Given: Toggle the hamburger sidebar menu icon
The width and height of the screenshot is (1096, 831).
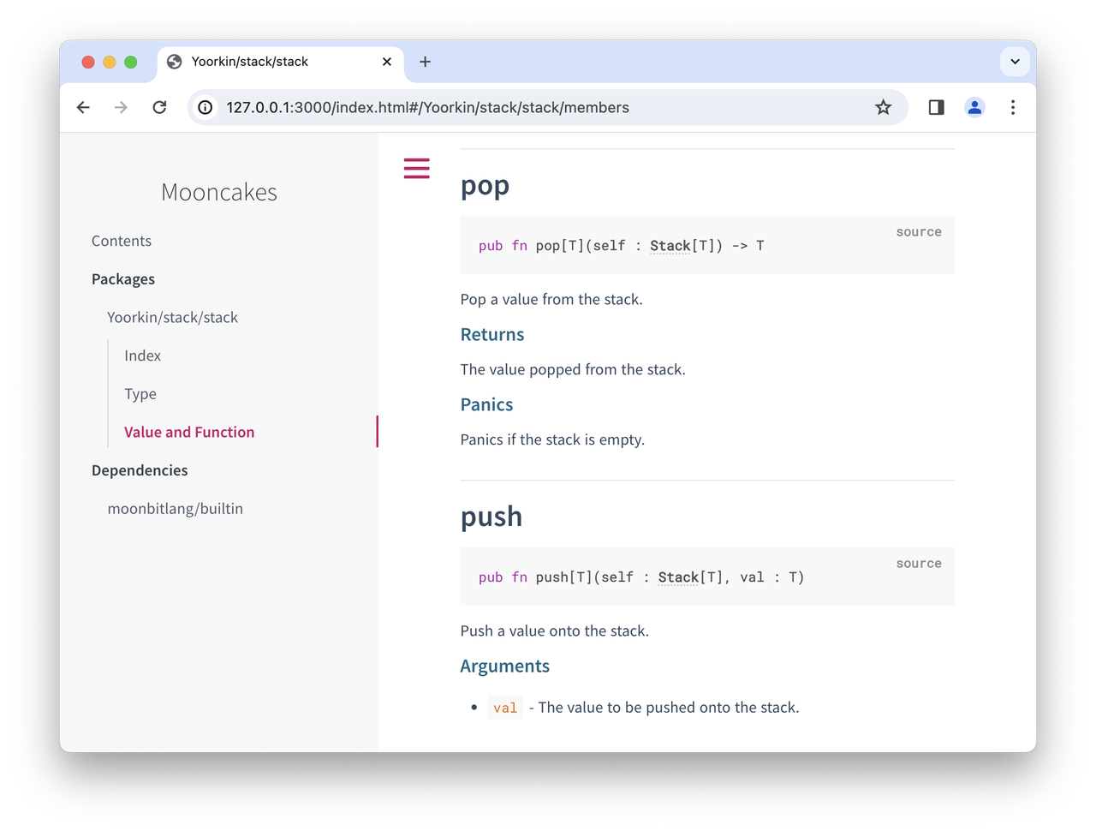Looking at the screenshot, I should click(416, 168).
